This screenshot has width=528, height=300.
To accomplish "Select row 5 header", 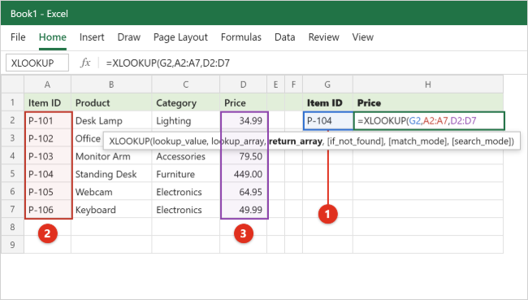I will click(12, 174).
